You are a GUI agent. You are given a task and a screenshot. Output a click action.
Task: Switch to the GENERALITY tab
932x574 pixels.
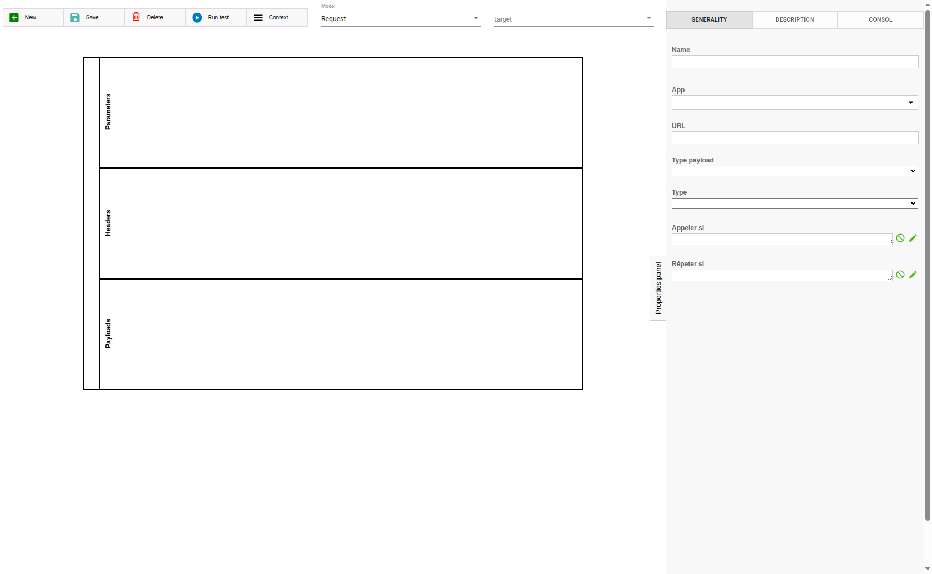[x=708, y=19]
